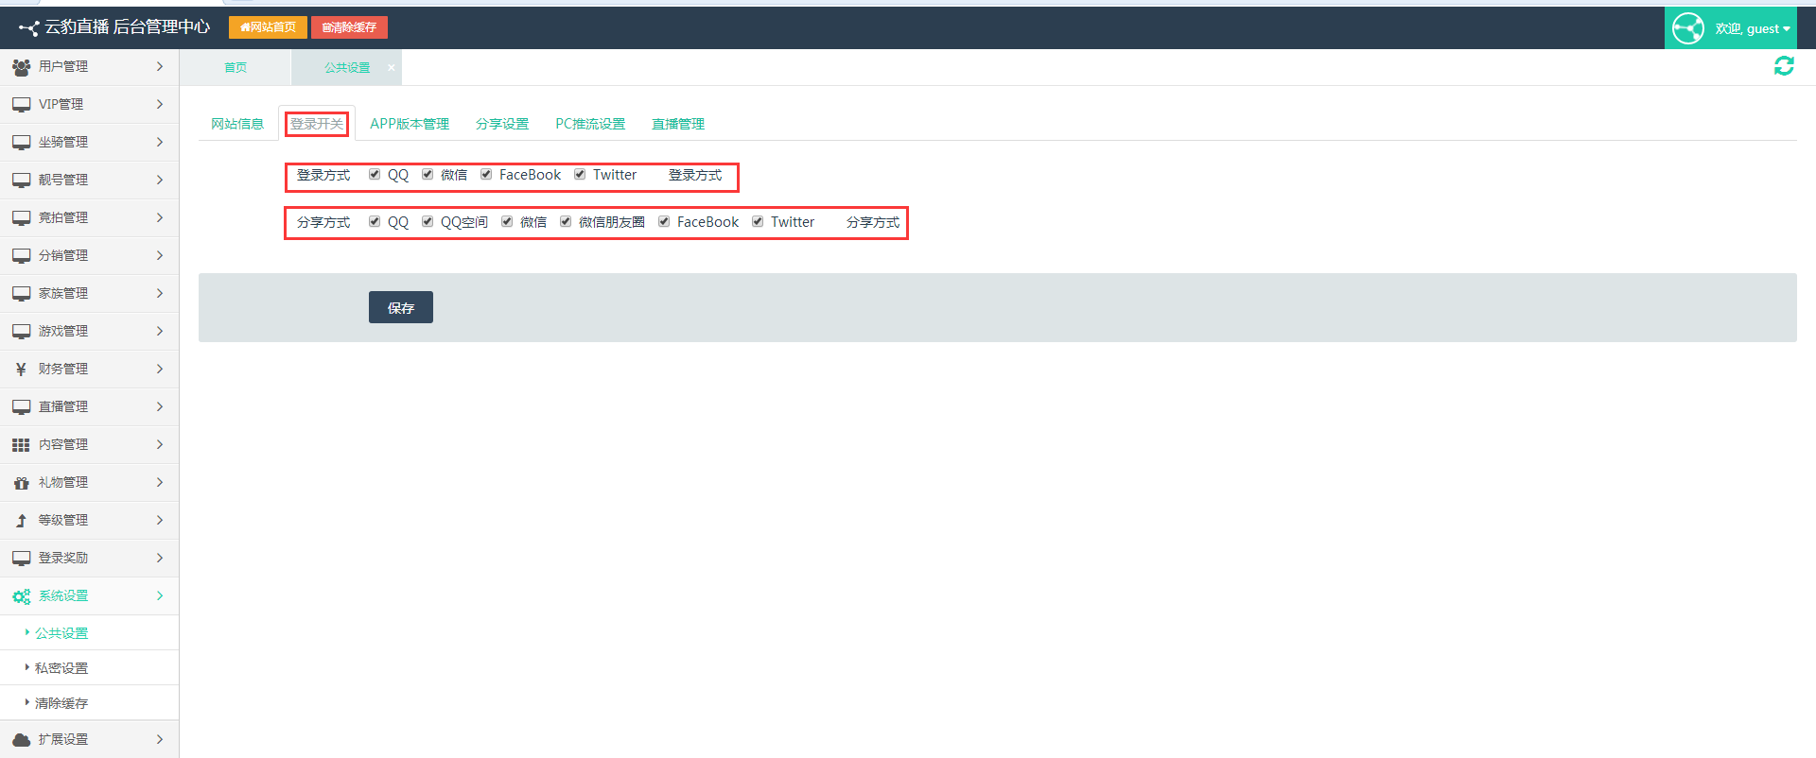Click the guest user avatar icon

pos(1688,28)
